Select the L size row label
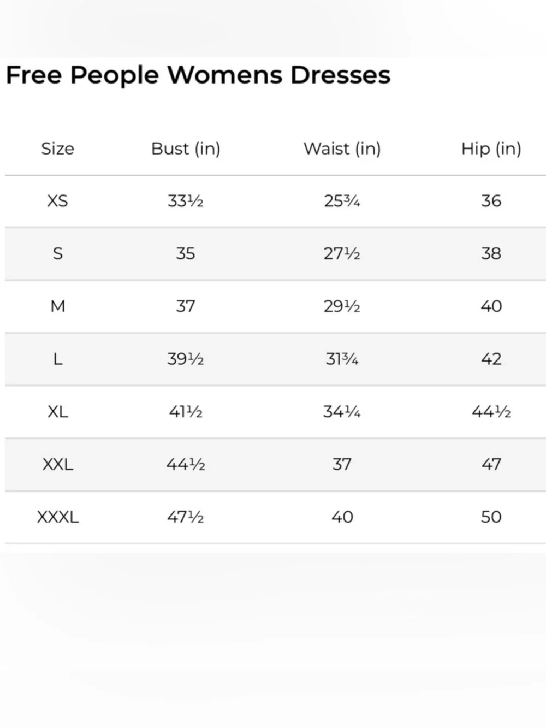 57,359
